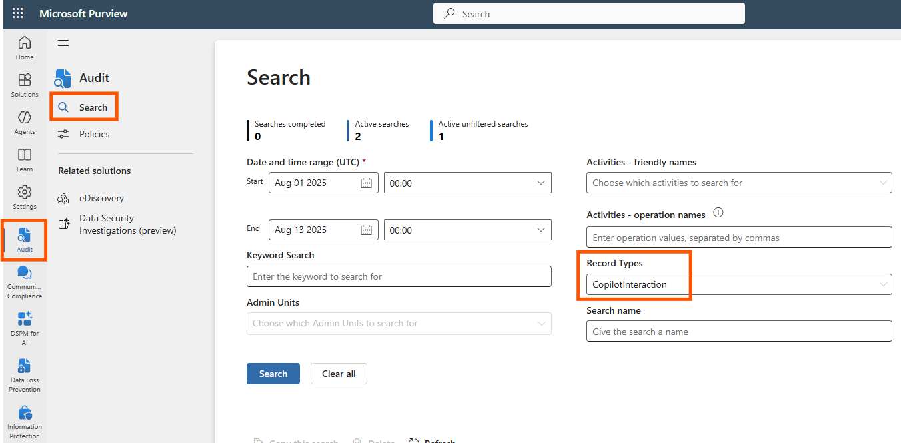The width and height of the screenshot is (901, 443).
Task: Open Settings gear in the left rail
Action: click(x=25, y=197)
